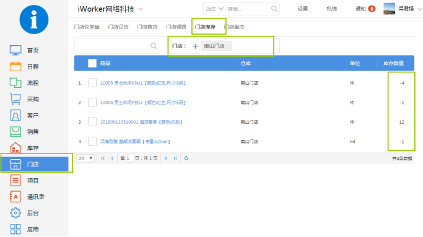Click the page number input box
Viewport: 423px width, 237px height.
(x=130, y=158)
